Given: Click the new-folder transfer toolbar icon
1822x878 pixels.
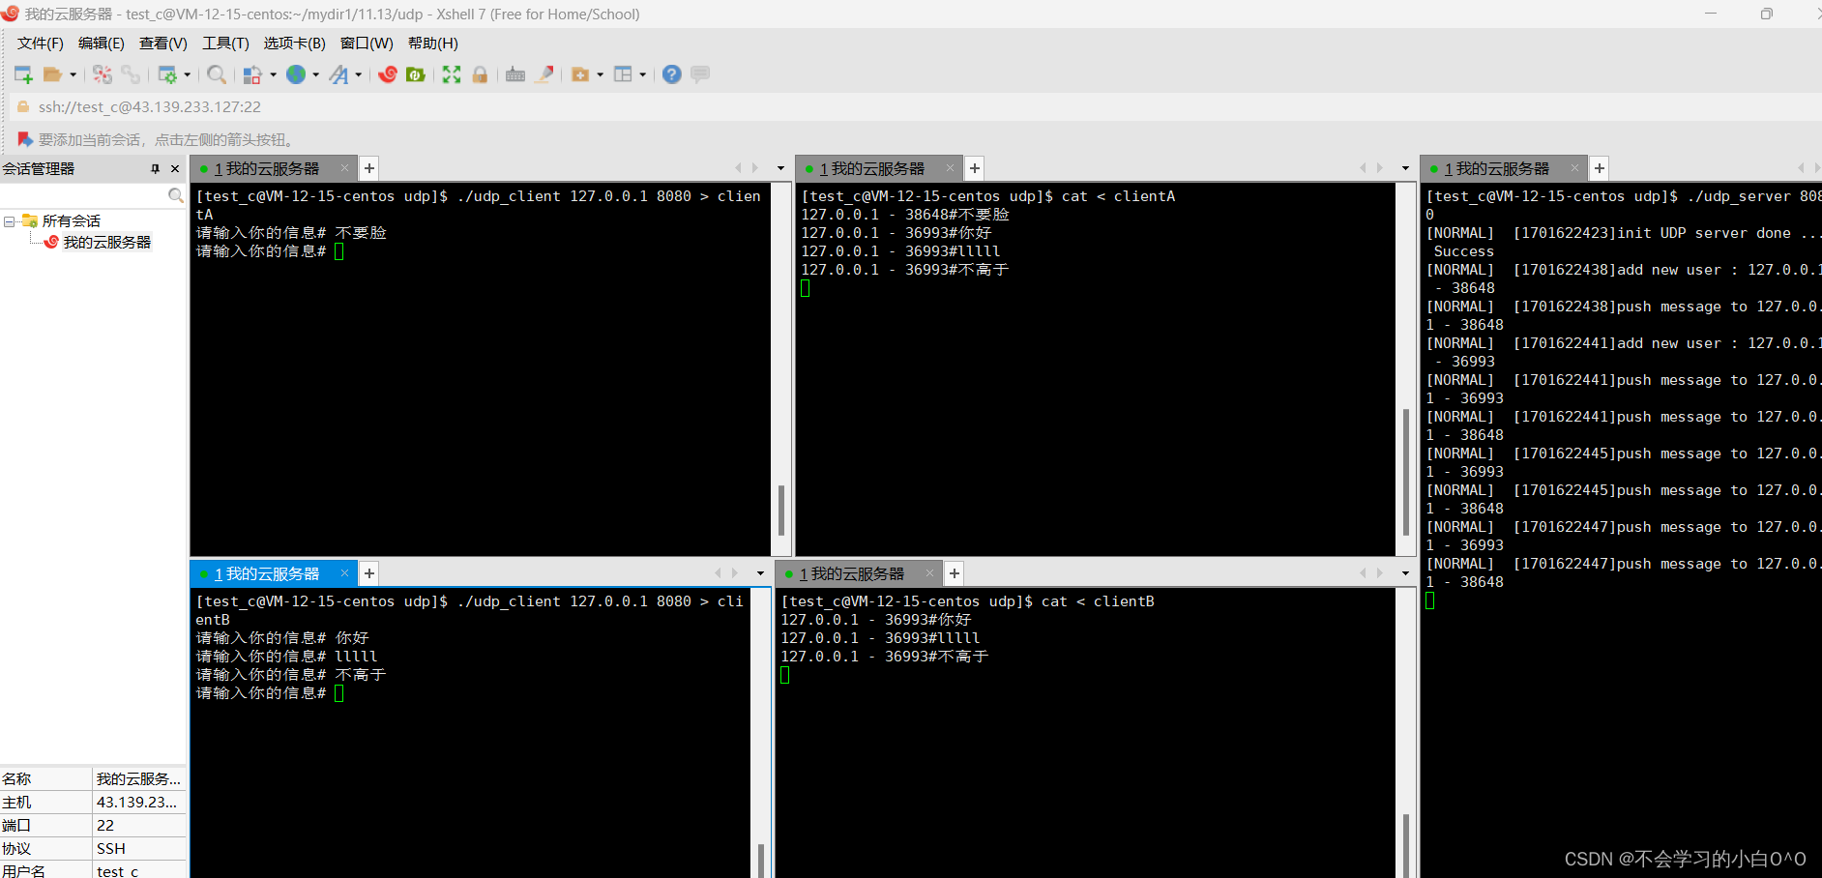Looking at the screenshot, I should (580, 74).
